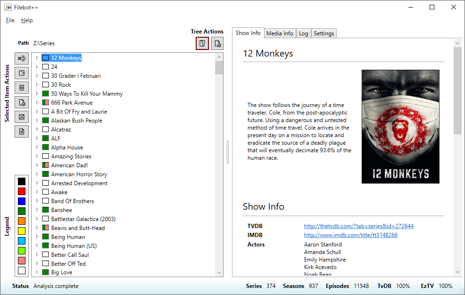Switch to the Show Info tab
This screenshot has height=295, width=465.
point(248,33)
